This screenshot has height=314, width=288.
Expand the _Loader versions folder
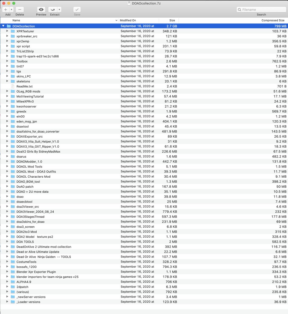pos(7,302)
